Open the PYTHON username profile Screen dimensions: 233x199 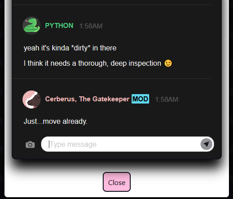coord(59,26)
